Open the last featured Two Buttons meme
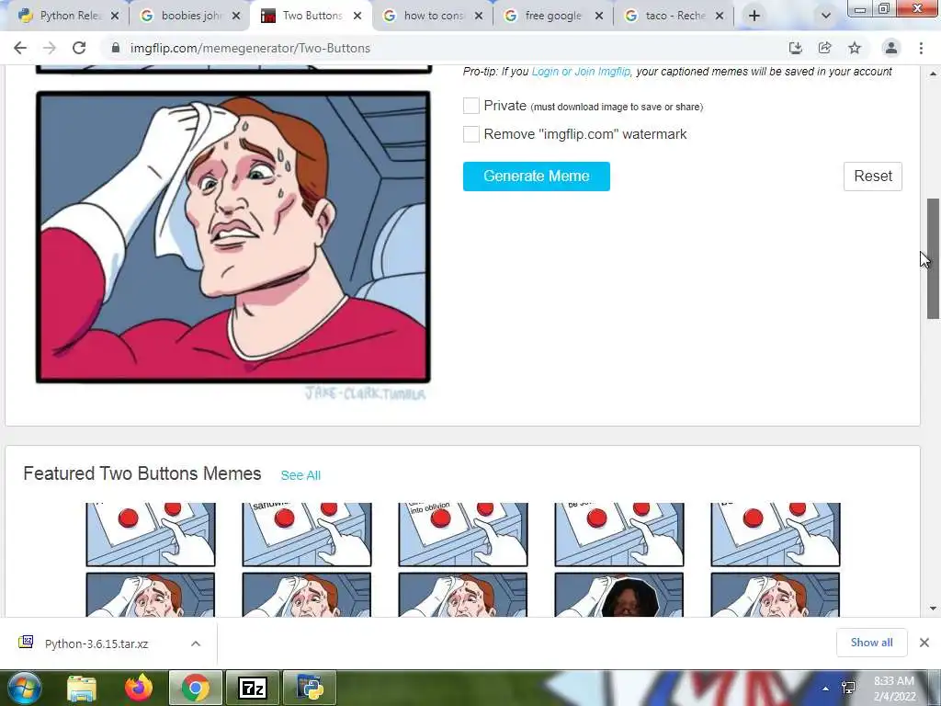Screen dimensions: 941x706 click(776, 560)
